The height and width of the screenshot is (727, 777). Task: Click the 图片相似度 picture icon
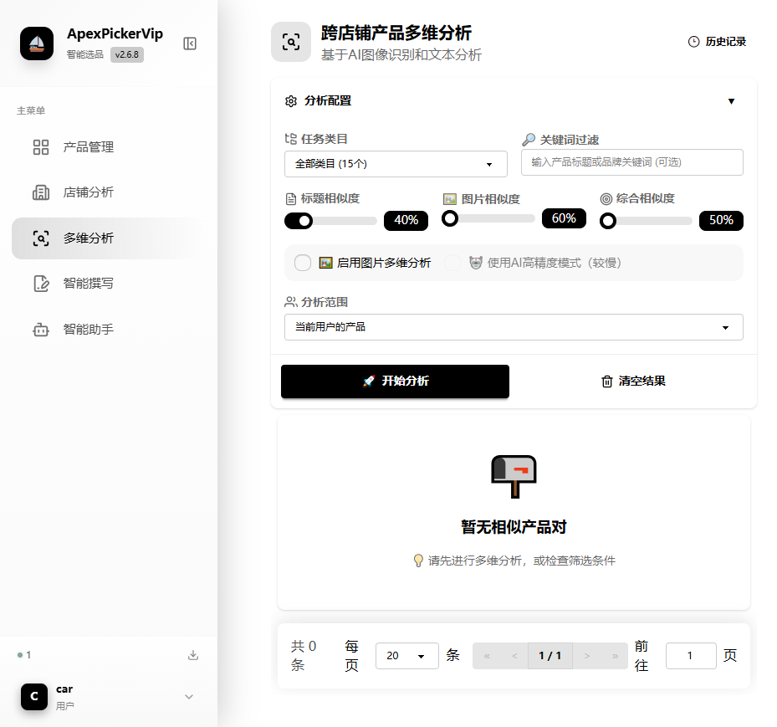click(x=449, y=199)
